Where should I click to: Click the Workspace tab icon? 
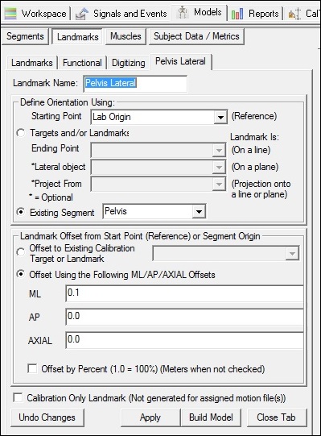click(x=10, y=14)
